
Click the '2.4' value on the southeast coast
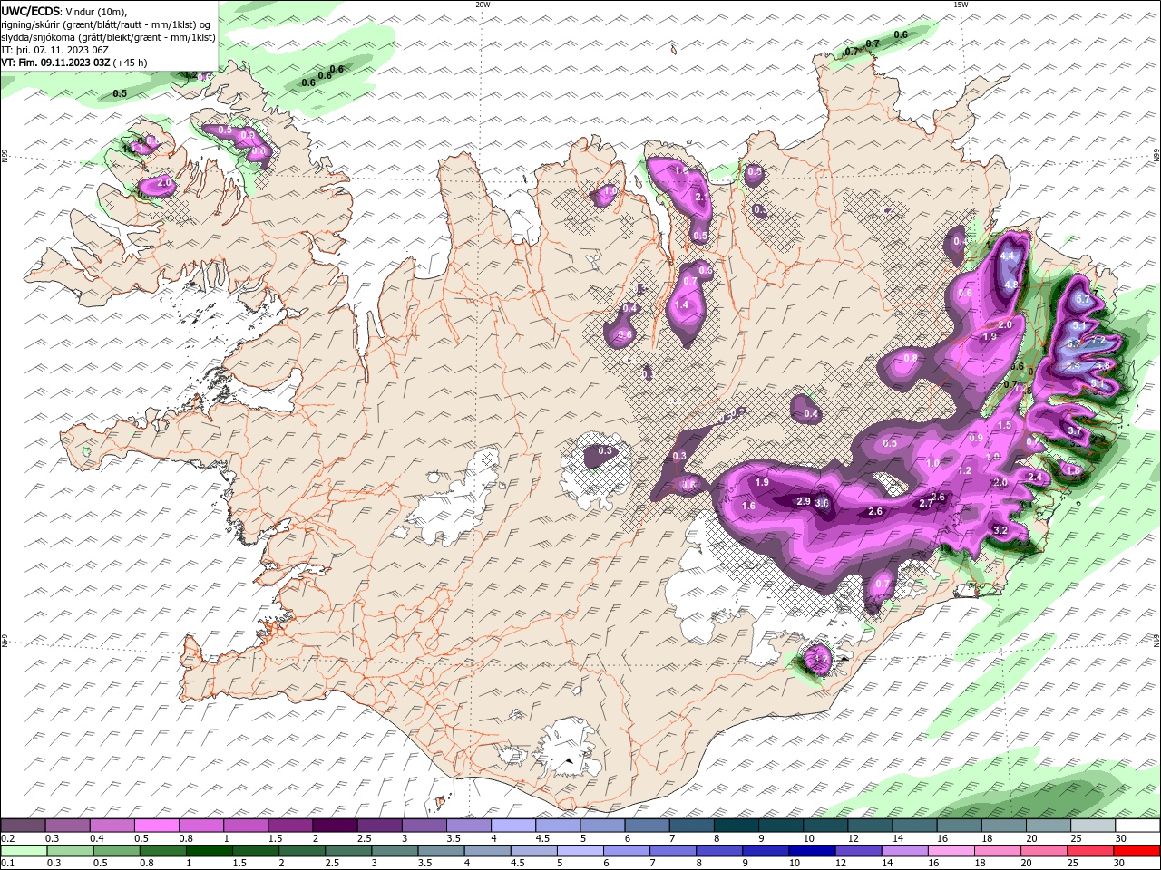click(1035, 478)
